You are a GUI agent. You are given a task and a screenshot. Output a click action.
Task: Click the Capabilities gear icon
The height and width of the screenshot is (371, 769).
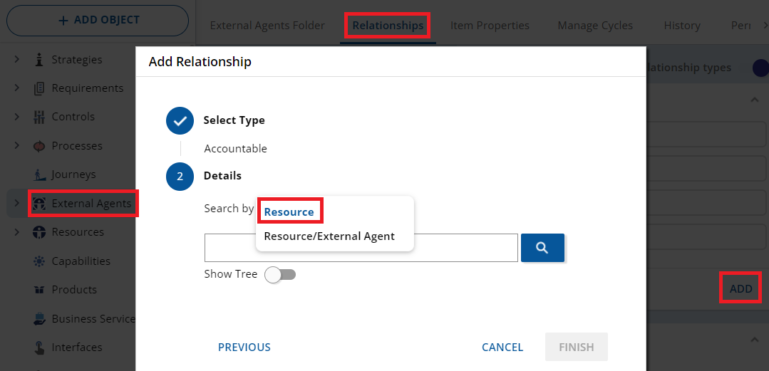[x=39, y=261]
